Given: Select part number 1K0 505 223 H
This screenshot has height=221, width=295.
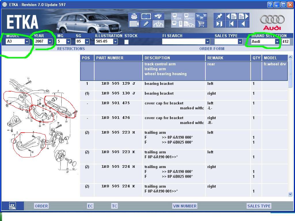Looking at the screenshot, I should coord(118,132).
